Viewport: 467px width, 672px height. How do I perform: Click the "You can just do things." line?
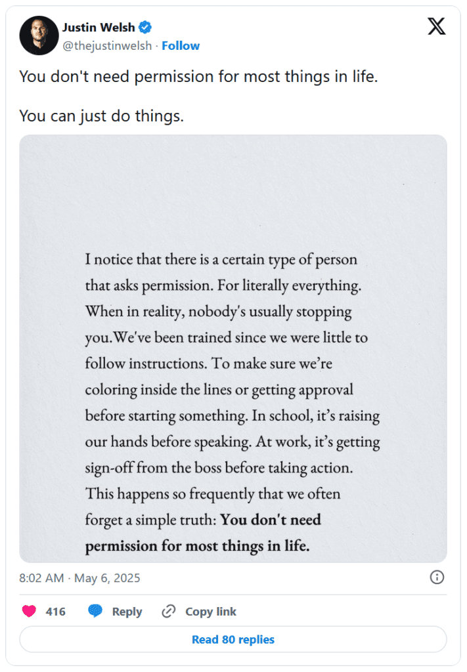click(102, 116)
